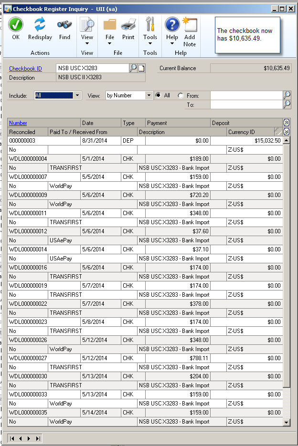Expand the File menu arrow
This screenshot has width=298, height=446.
[110, 43]
